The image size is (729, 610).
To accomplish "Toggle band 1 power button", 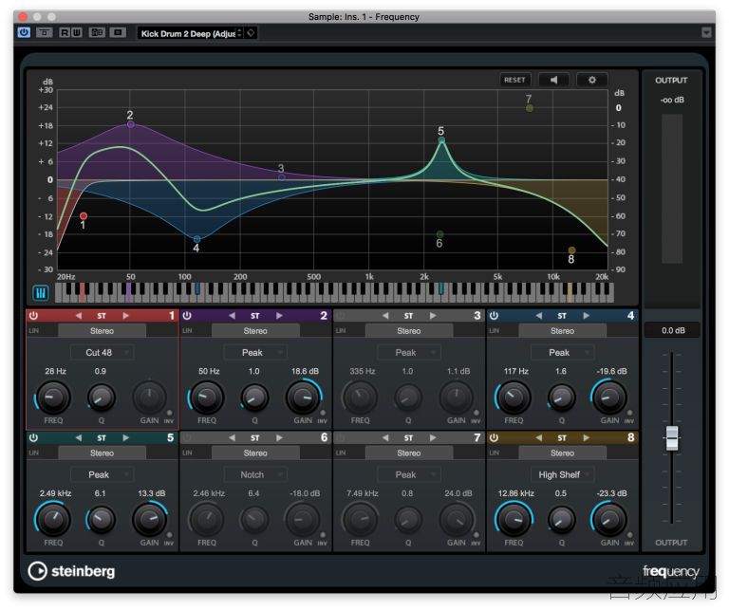I will pos(33,316).
